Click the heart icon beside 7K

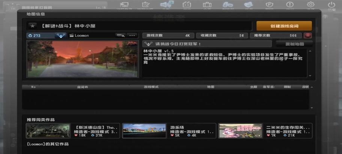click(x=268, y=136)
